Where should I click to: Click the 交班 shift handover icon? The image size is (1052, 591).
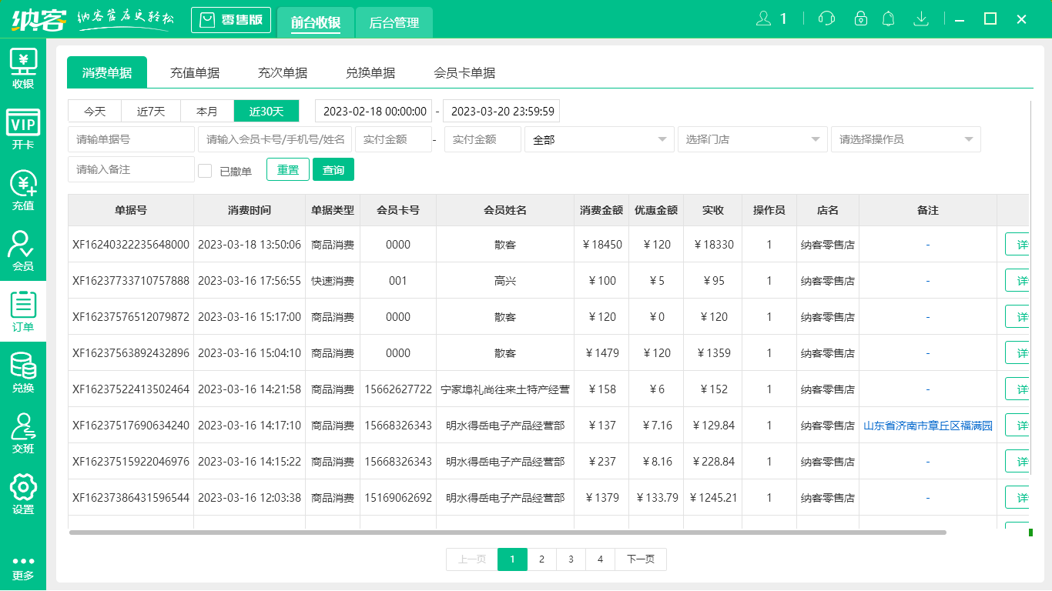click(23, 433)
